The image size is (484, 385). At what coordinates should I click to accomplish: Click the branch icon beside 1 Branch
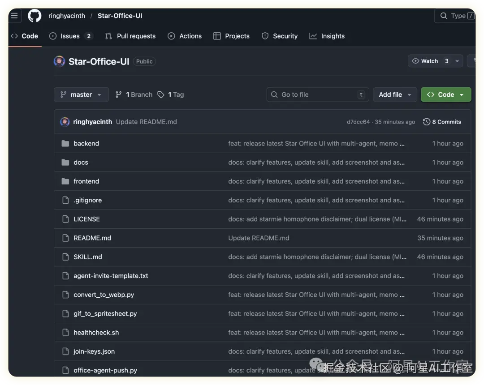point(118,94)
